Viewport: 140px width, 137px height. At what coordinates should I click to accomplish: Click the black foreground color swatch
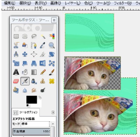31,100
